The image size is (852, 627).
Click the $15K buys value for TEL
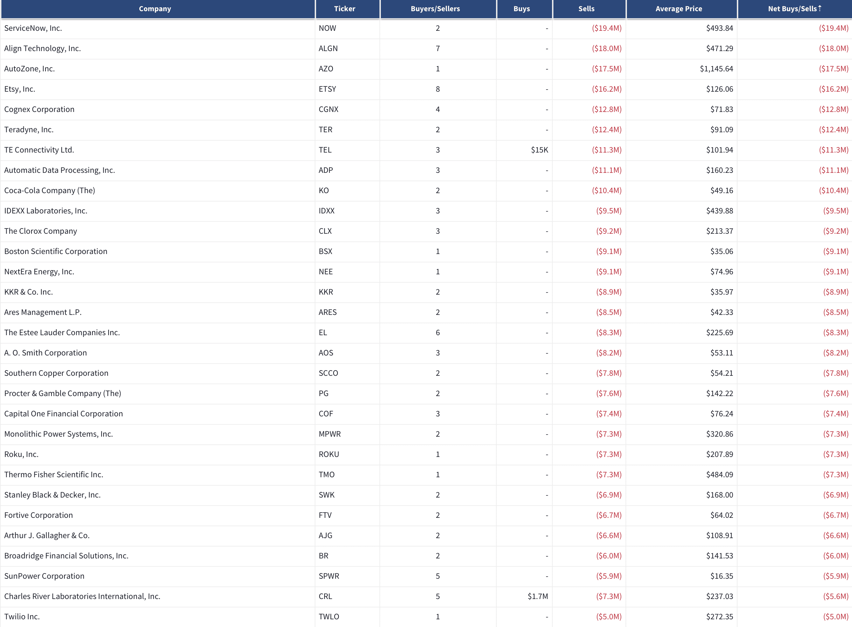tap(539, 150)
